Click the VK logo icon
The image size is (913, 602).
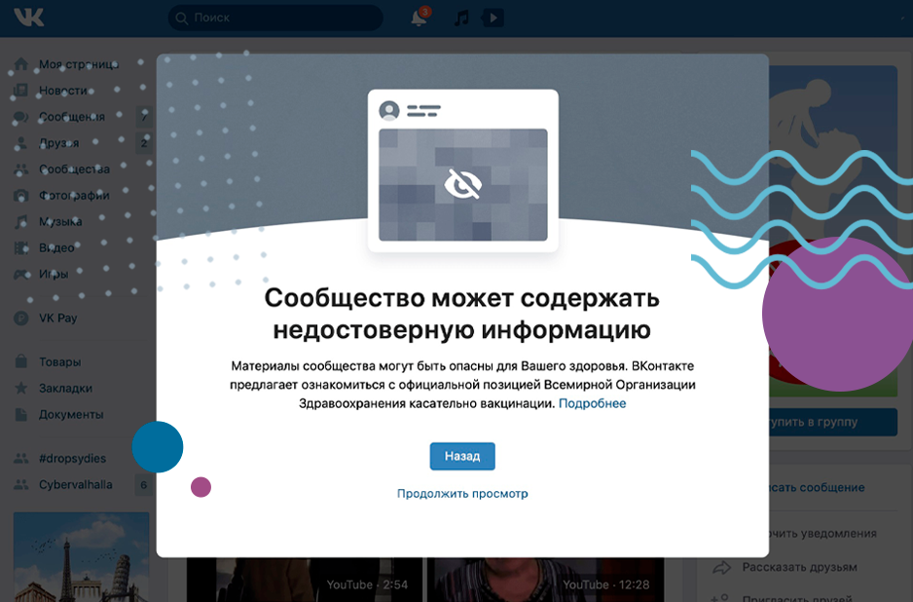pos(28,18)
